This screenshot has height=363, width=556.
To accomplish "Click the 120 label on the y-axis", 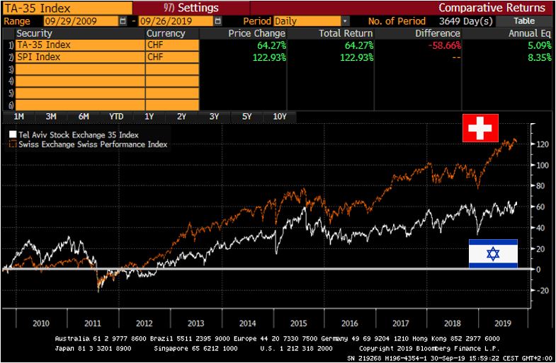I will 542,144.
